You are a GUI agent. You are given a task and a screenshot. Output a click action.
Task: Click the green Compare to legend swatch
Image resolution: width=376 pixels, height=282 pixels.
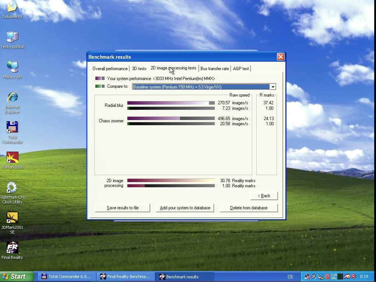pyautogui.click(x=100, y=86)
